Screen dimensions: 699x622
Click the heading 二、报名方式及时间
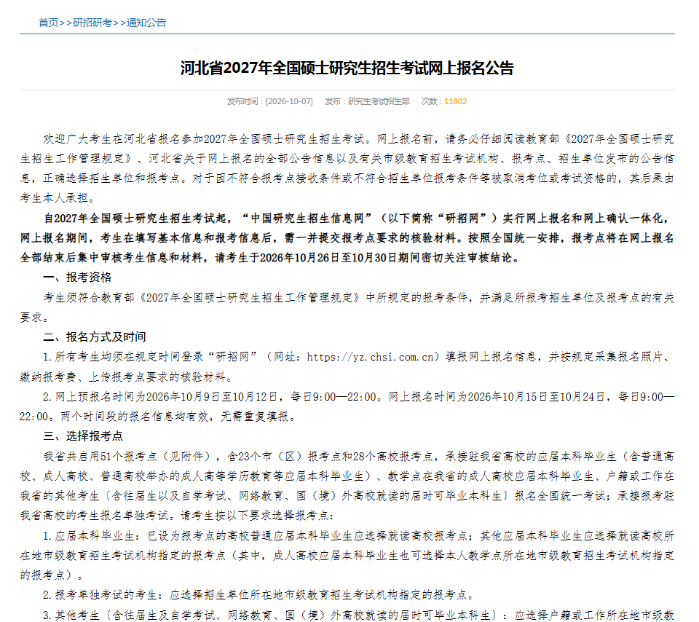point(95,337)
